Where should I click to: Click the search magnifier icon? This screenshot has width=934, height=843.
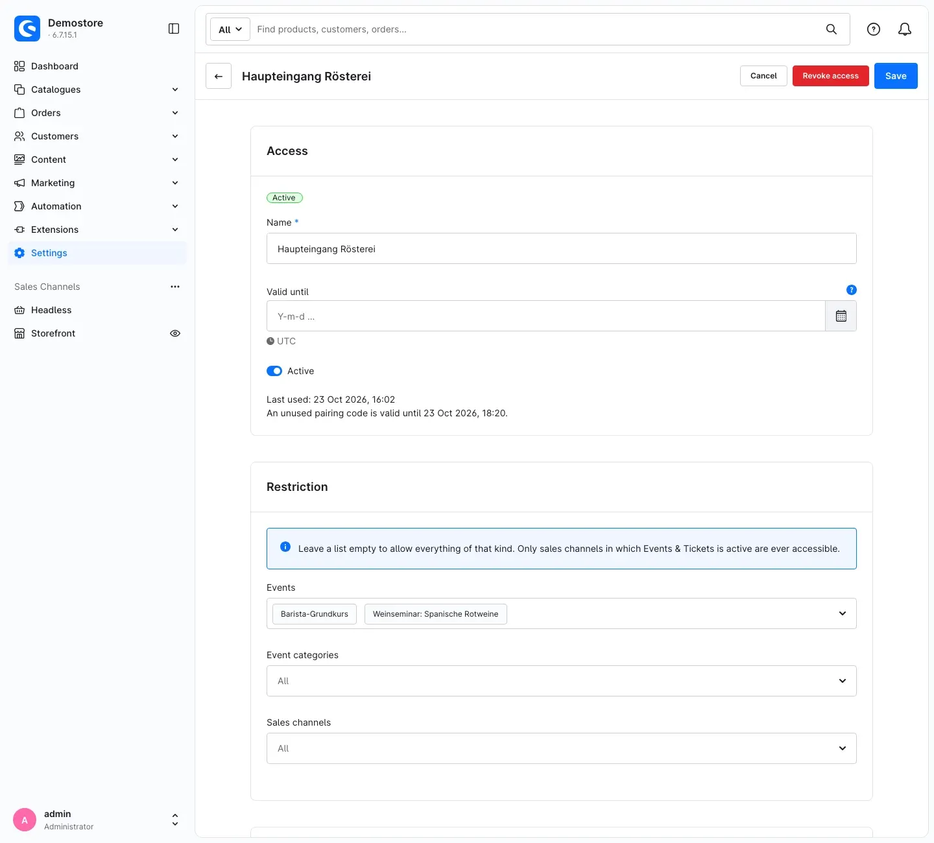(x=831, y=29)
